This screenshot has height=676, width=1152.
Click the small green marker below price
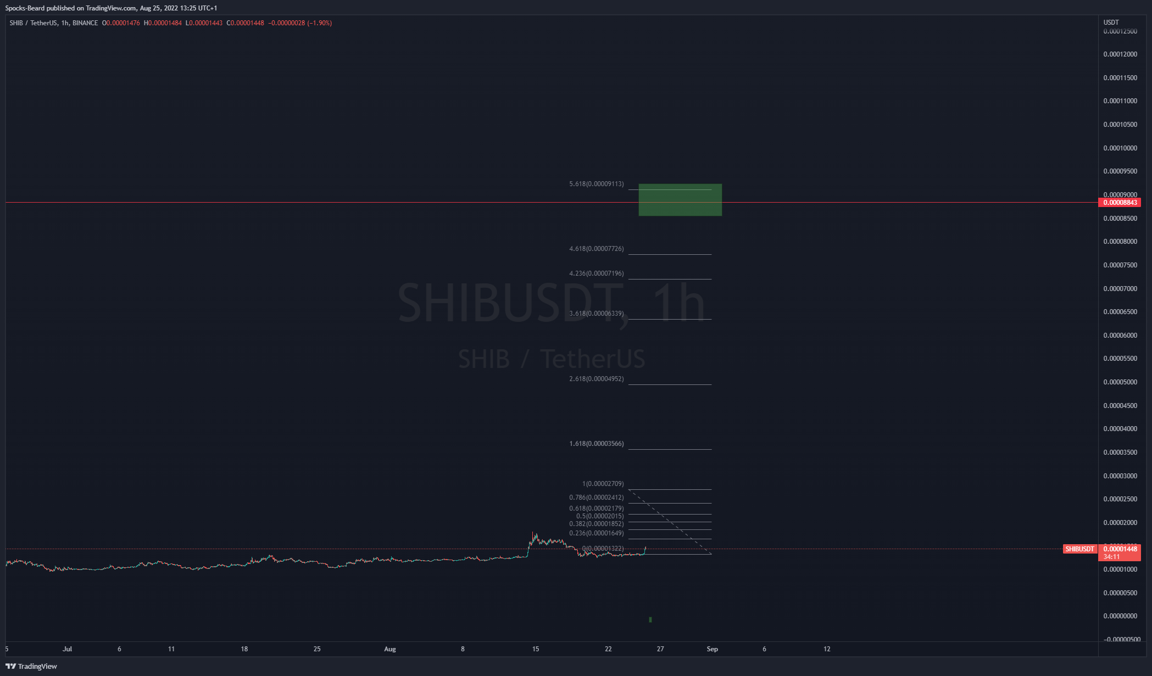[650, 619]
